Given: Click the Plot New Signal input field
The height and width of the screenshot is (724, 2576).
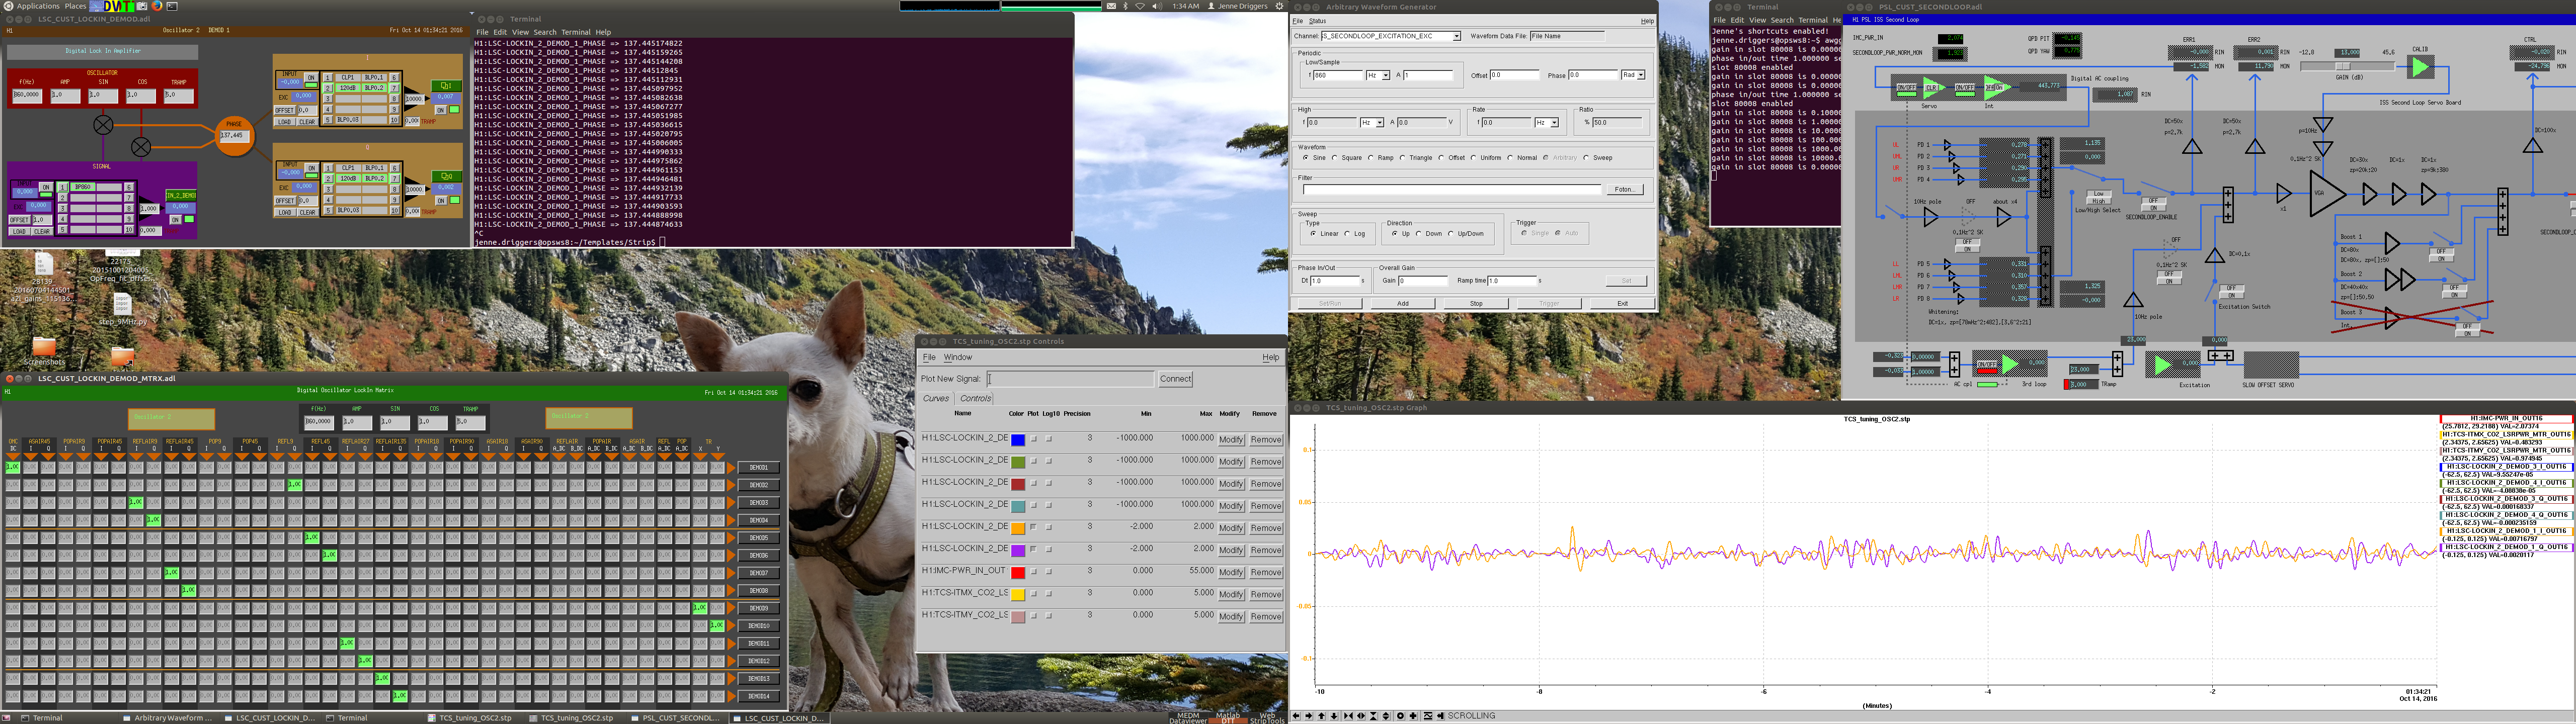Looking at the screenshot, I should pos(1071,379).
